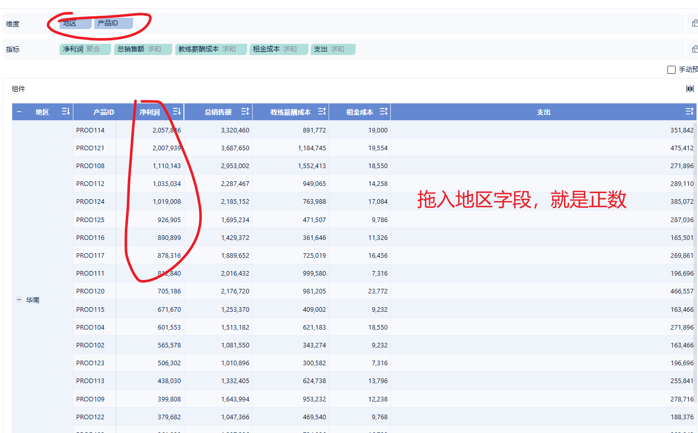Click 租金成本 value 19,554
The width and height of the screenshot is (698, 433).
pos(378,148)
